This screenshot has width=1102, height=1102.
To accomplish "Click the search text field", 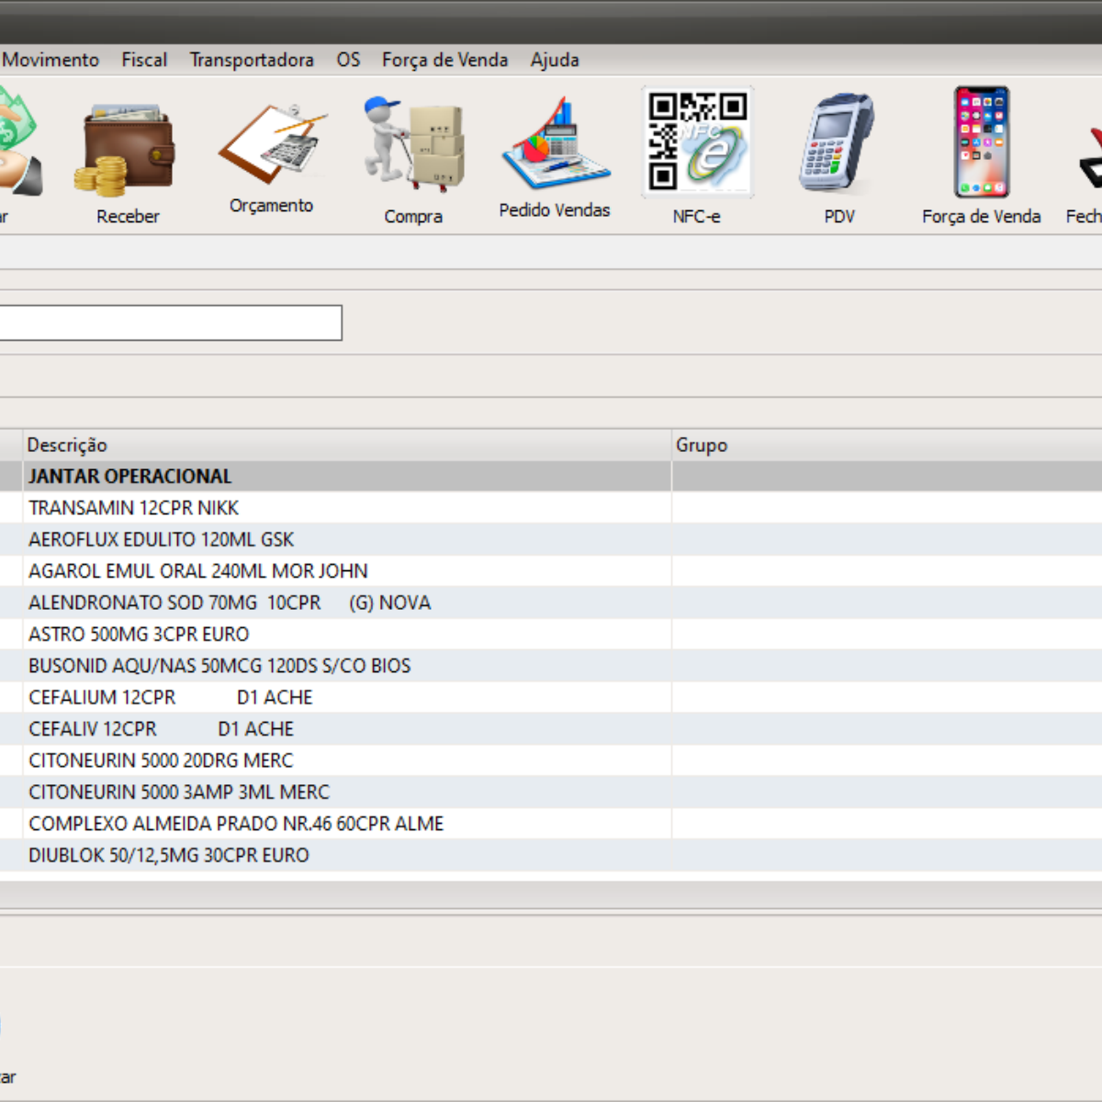I will pos(170,323).
